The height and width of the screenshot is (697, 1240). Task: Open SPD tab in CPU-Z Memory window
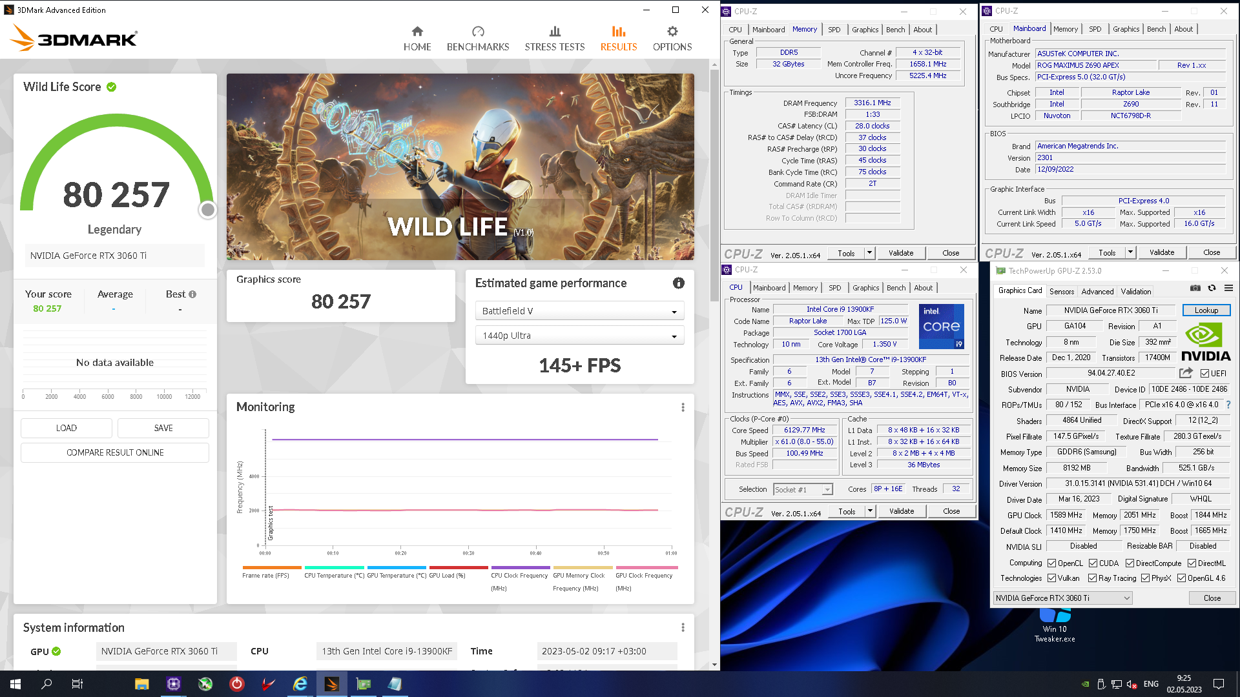click(834, 30)
